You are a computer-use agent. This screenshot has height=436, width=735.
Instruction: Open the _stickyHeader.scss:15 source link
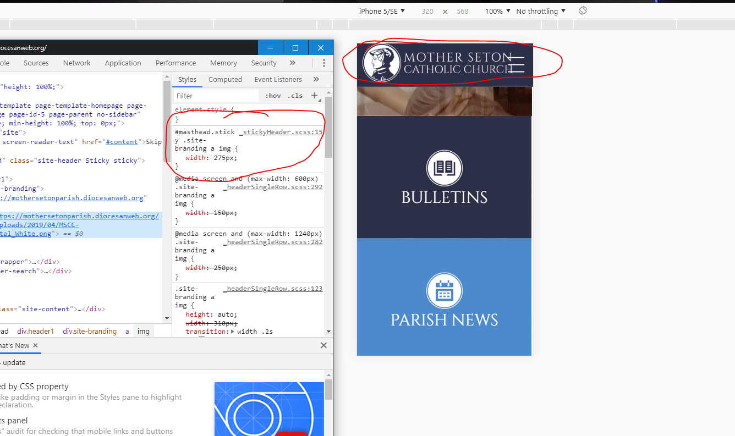[281, 133]
